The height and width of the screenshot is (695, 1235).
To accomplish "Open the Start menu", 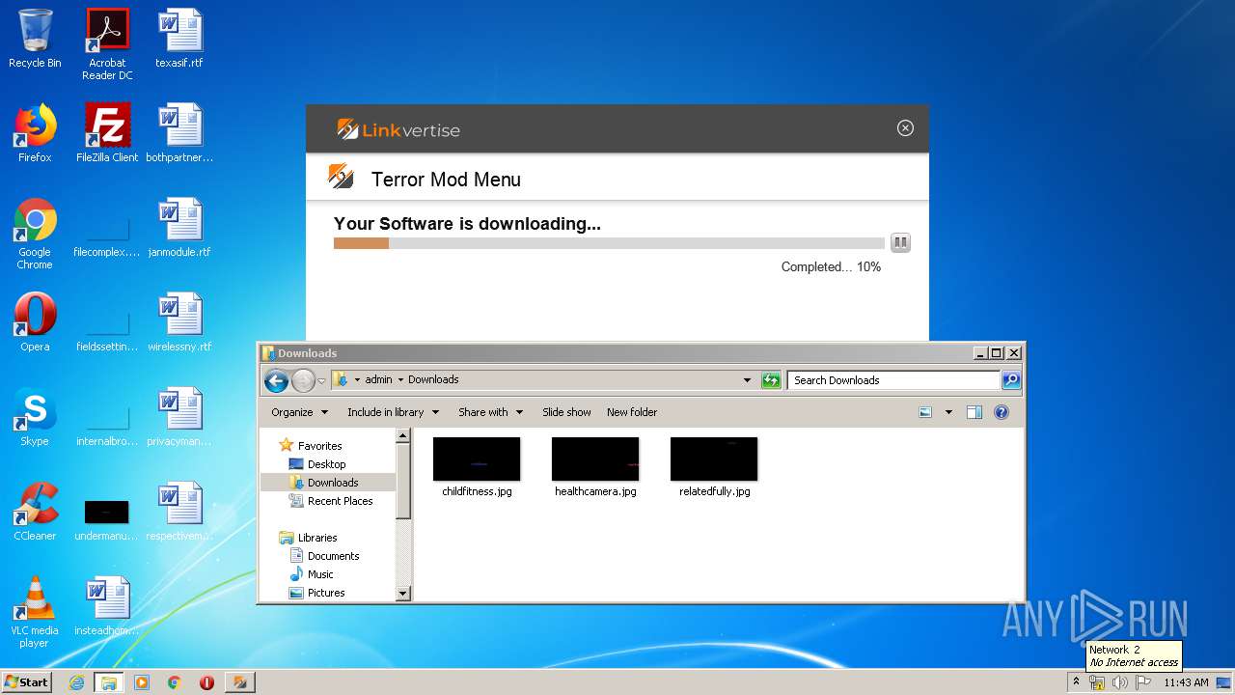I will pyautogui.click(x=27, y=682).
